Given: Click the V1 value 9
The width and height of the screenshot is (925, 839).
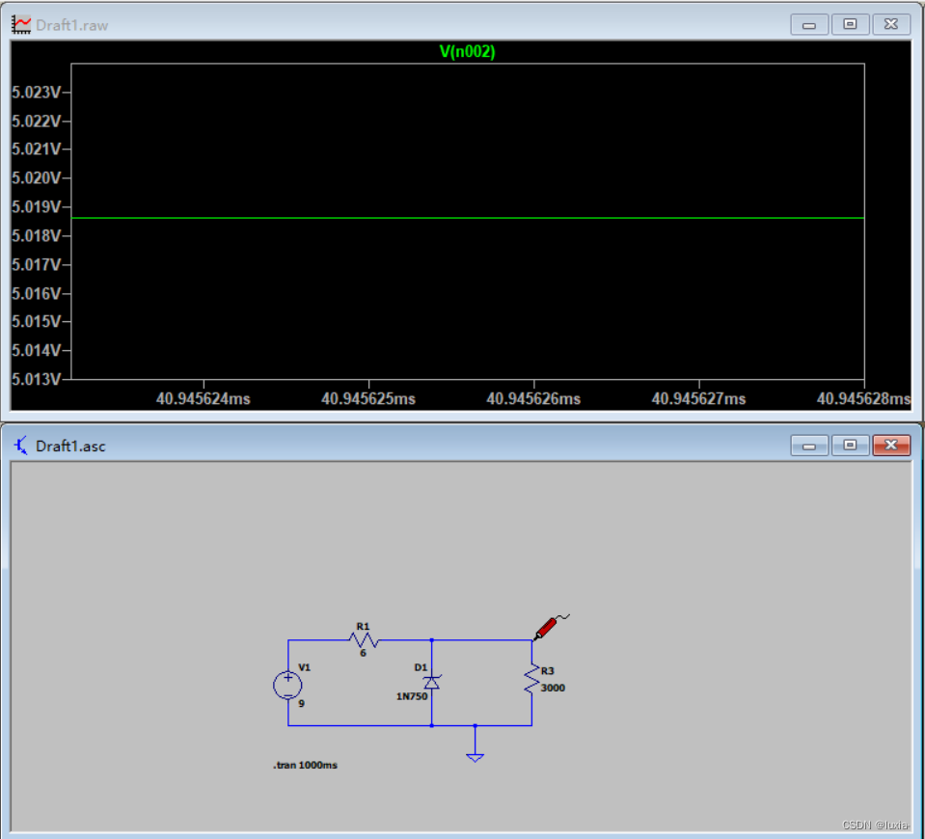Looking at the screenshot, I should coord(302,703).
